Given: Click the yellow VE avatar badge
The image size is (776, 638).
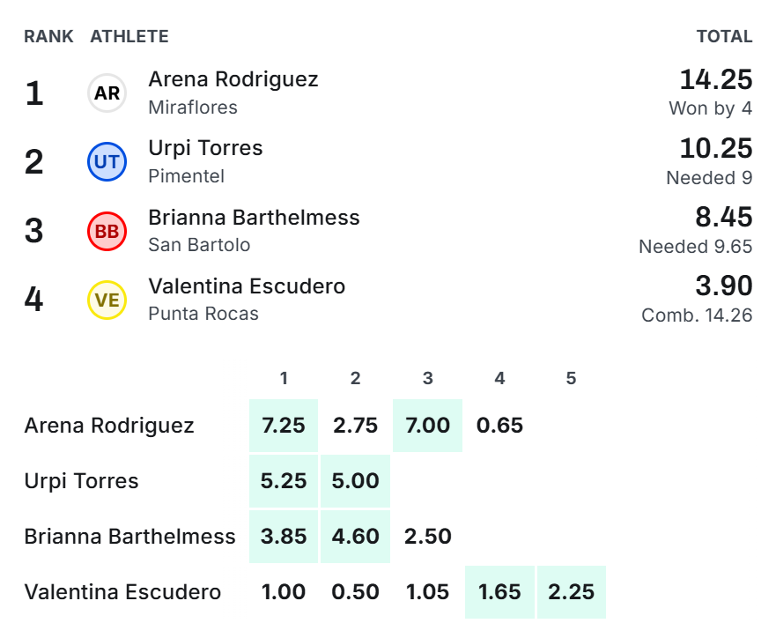Looking at the screenshot, I should click(107, 300).
